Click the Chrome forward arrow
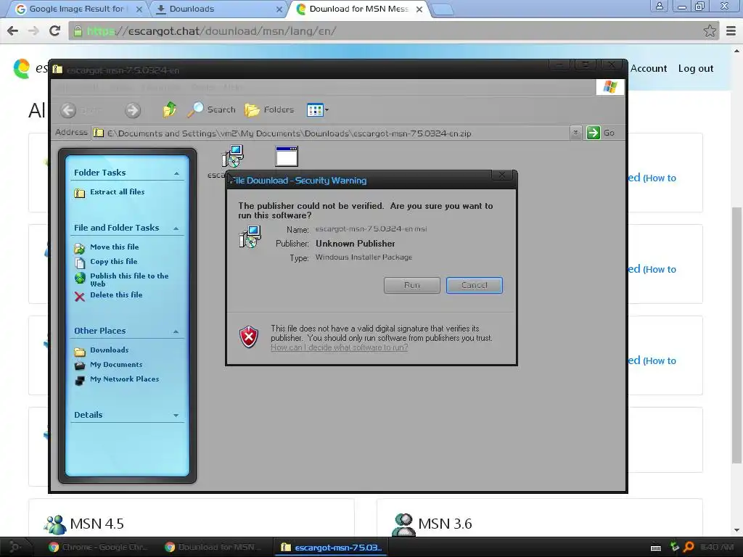 [x=33, y=31]
